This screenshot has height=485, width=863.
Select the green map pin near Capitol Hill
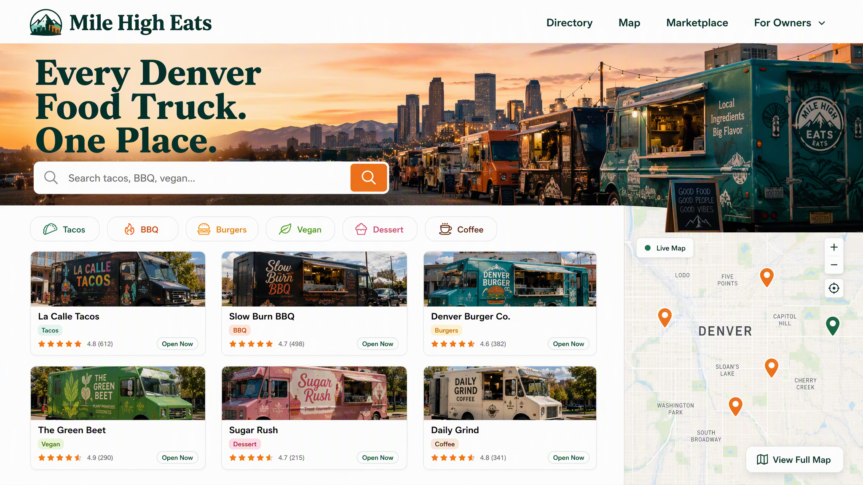pyautogui.click(x=833, y=326)
